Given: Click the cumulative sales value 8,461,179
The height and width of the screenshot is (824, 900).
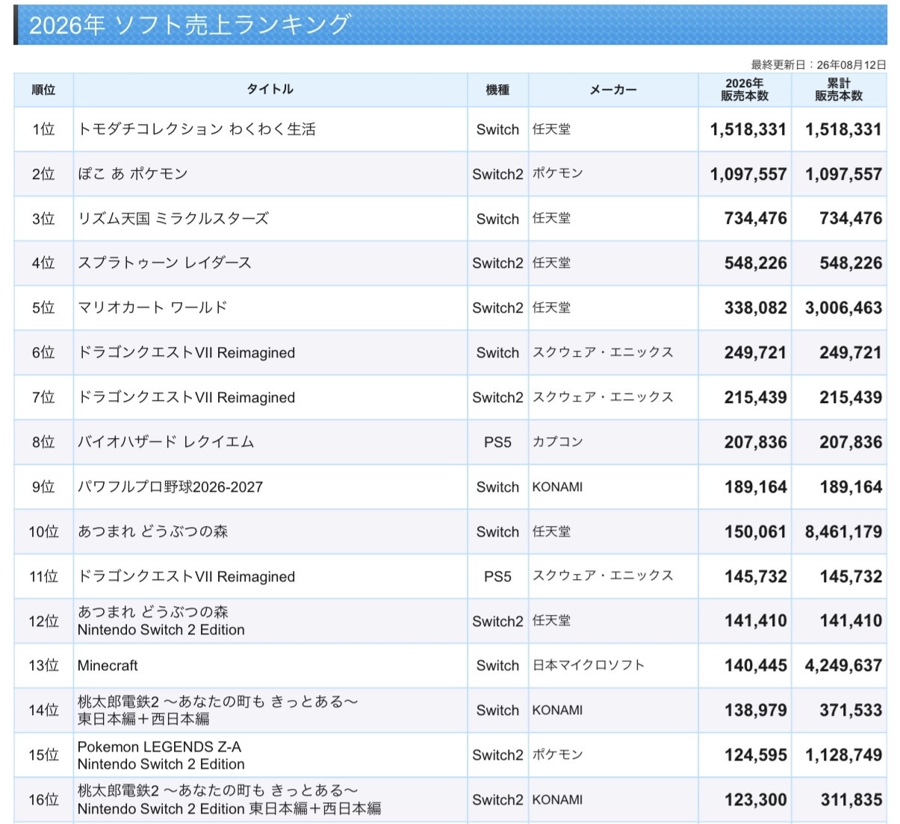Looking at the screenshot, I should point(843,531).
